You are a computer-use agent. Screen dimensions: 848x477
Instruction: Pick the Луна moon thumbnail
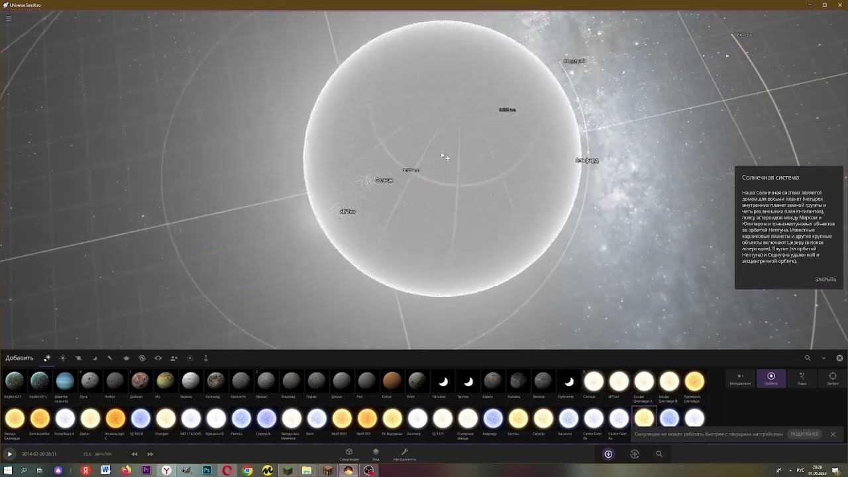[x=90, y=381]
